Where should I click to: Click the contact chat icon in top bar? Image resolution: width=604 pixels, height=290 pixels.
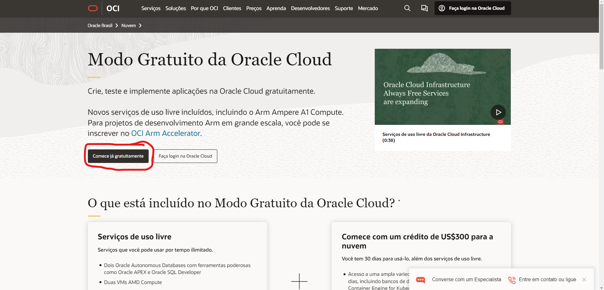coord(424,8)
